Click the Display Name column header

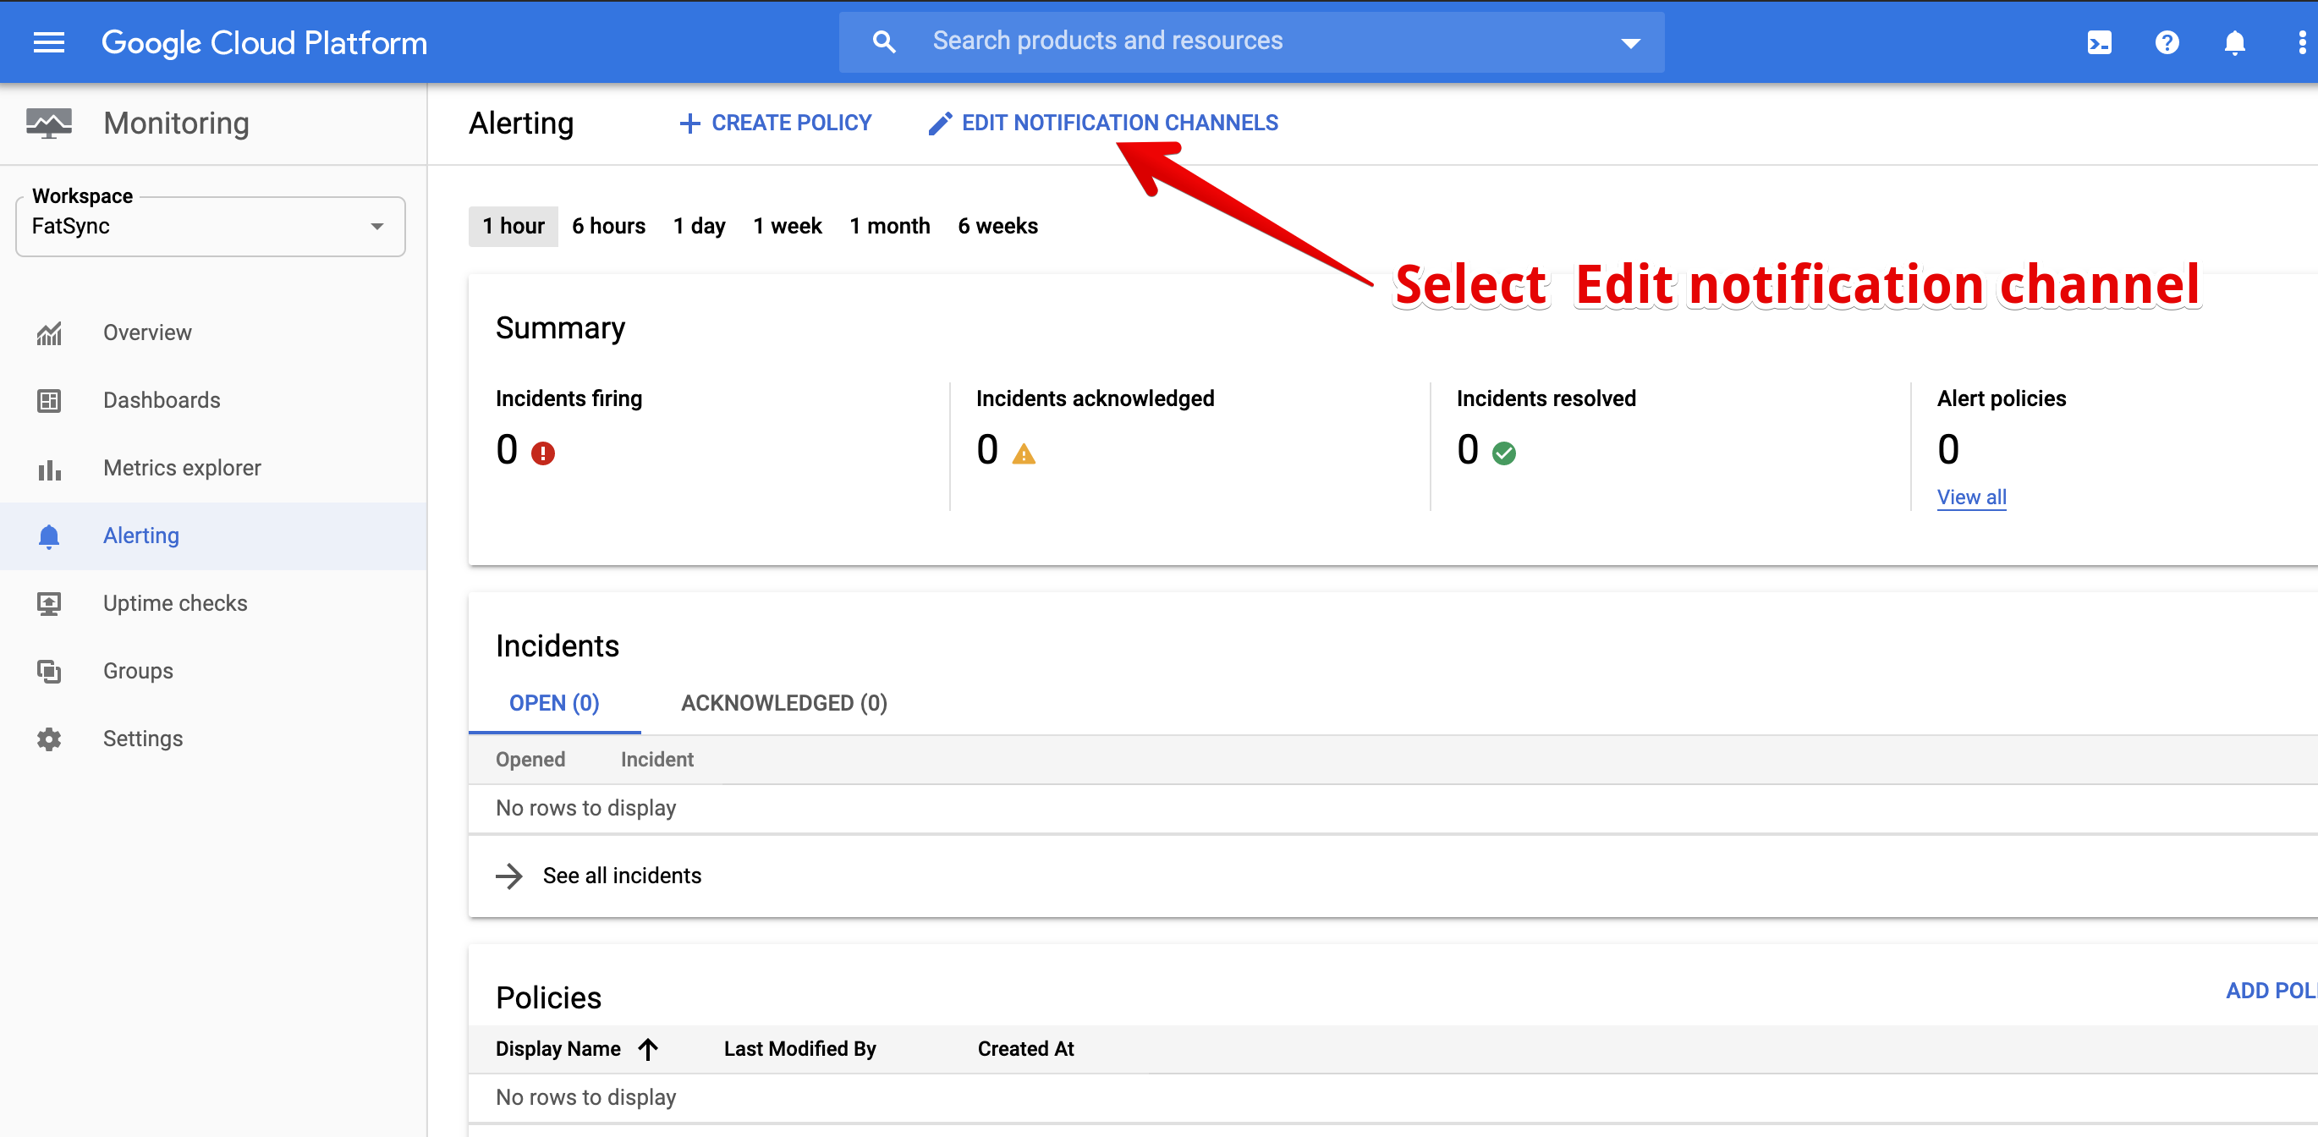point(558,1049)
